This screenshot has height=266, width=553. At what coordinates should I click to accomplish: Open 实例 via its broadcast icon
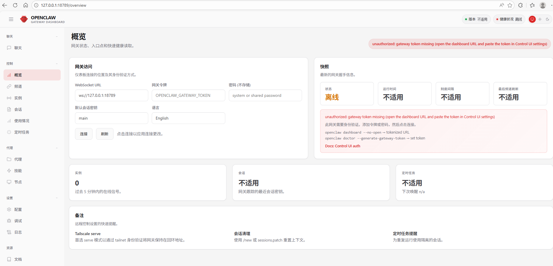pos(9,98)
